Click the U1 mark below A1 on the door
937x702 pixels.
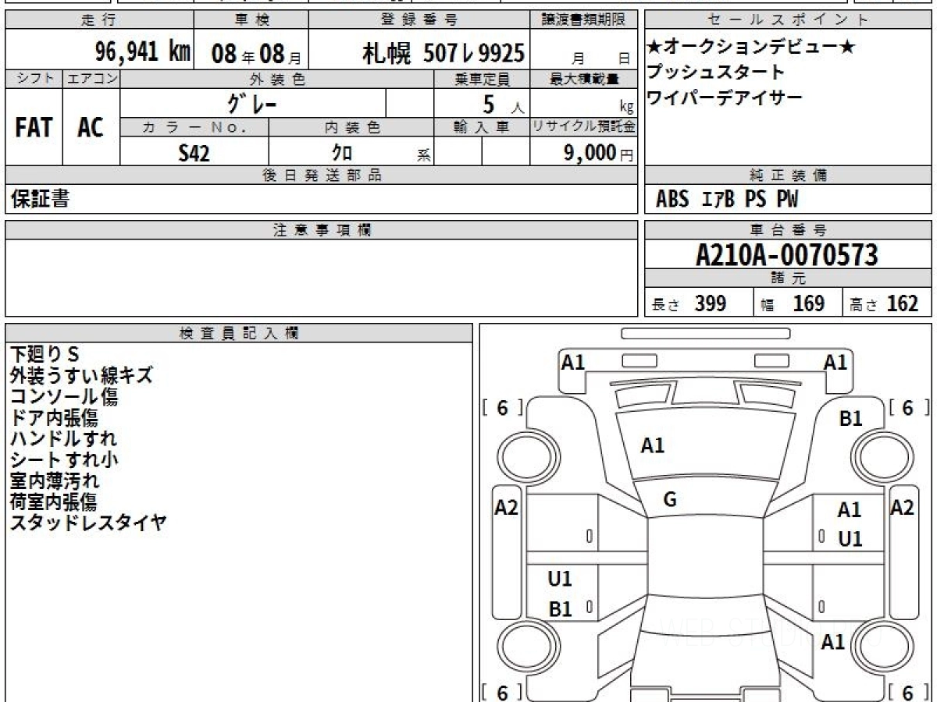850,539
